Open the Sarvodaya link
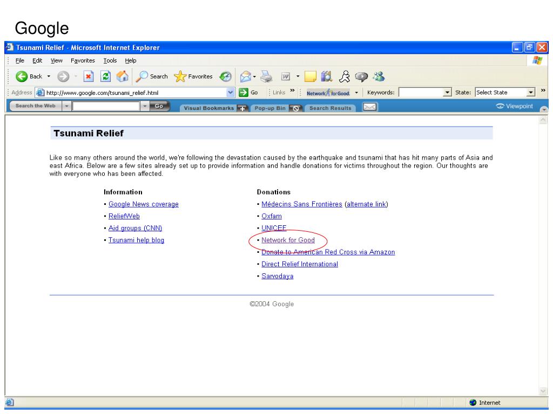Image resolution: width=553 pixels, height=414 pixels. [x=278, y=276]
